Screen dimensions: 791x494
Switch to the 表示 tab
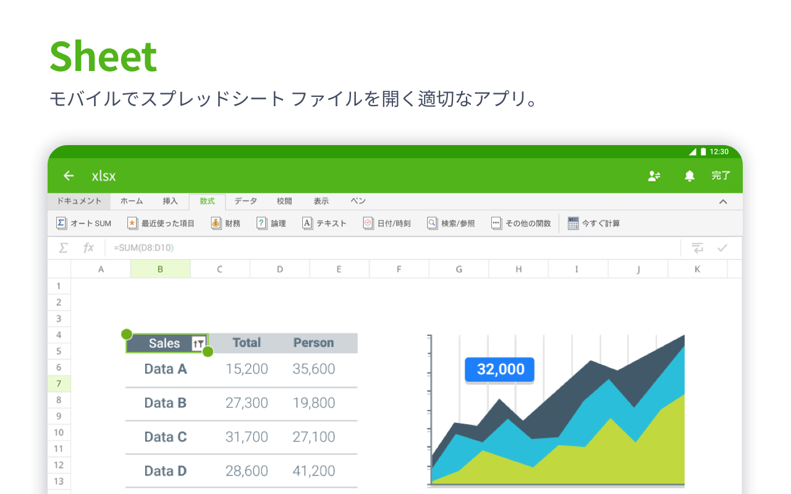(x=321, y=201)
